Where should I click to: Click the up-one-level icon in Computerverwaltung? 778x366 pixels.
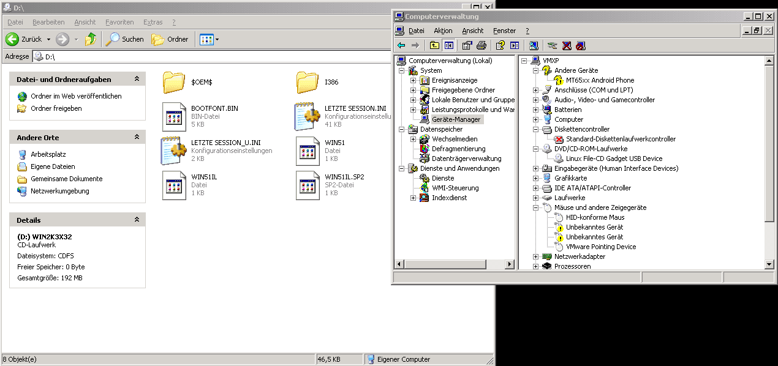coord(434,45)
